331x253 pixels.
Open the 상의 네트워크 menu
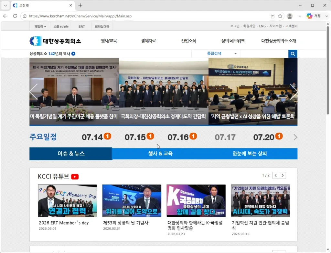point(233,41)
